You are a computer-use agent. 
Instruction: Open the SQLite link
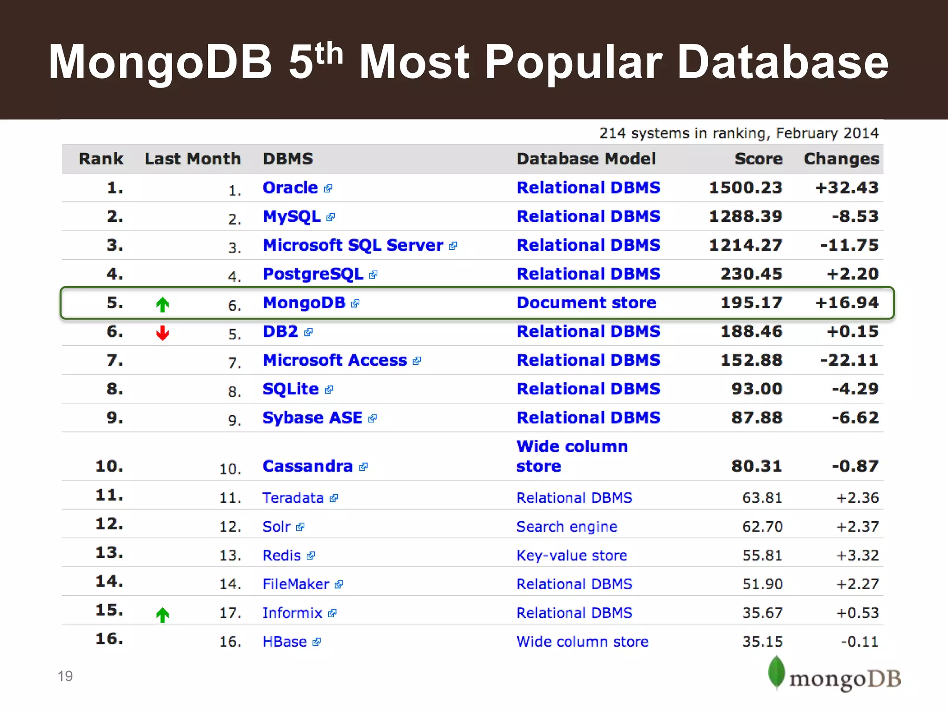[291, 389]
